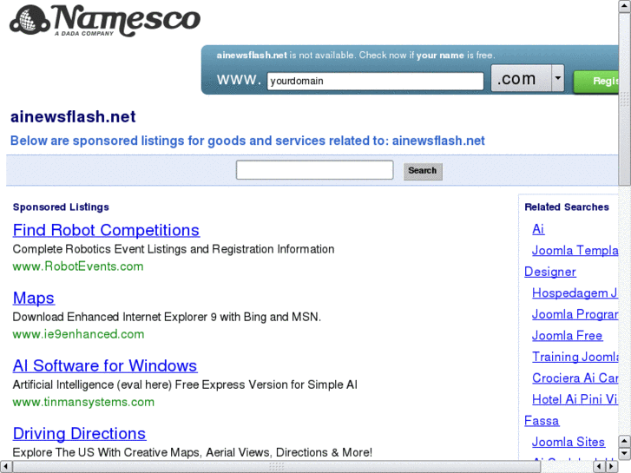Image resolution: width=631 pixels, height=473 pixels.
Task: Open the www.ie9enhanced.com link
Action: (x=78, y=334)
